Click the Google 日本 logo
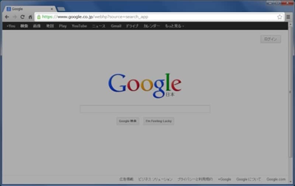 (x=145, y=85)
